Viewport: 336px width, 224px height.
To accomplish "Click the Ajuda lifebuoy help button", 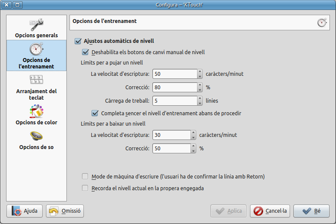I will tap(24, 211).
